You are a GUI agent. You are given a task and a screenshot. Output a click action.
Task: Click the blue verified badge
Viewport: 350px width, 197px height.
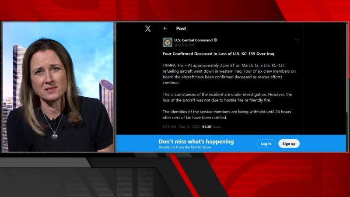[215, 40]
